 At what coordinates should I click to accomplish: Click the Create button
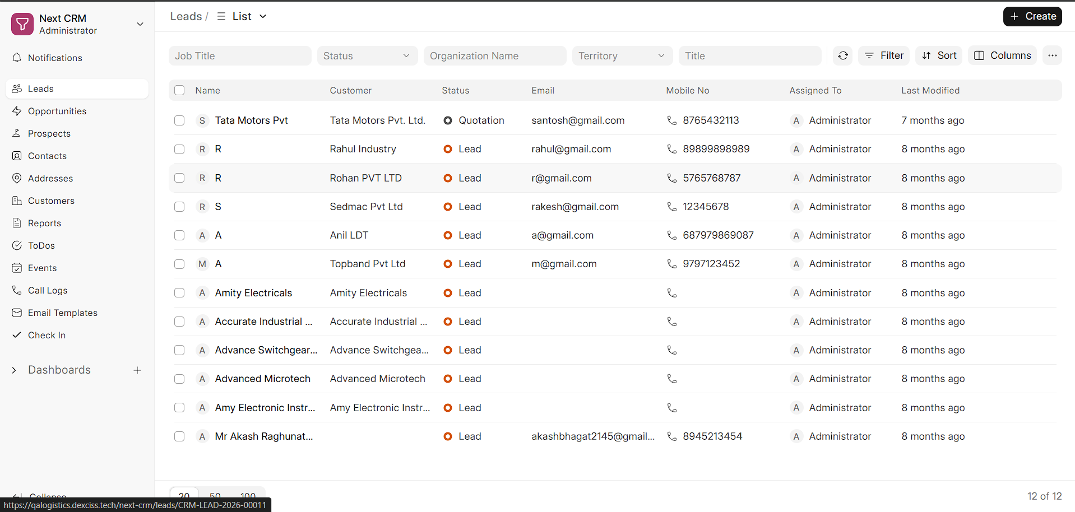point(1032,16)
